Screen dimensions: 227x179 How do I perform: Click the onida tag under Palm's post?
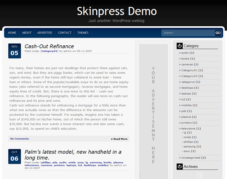72,162
